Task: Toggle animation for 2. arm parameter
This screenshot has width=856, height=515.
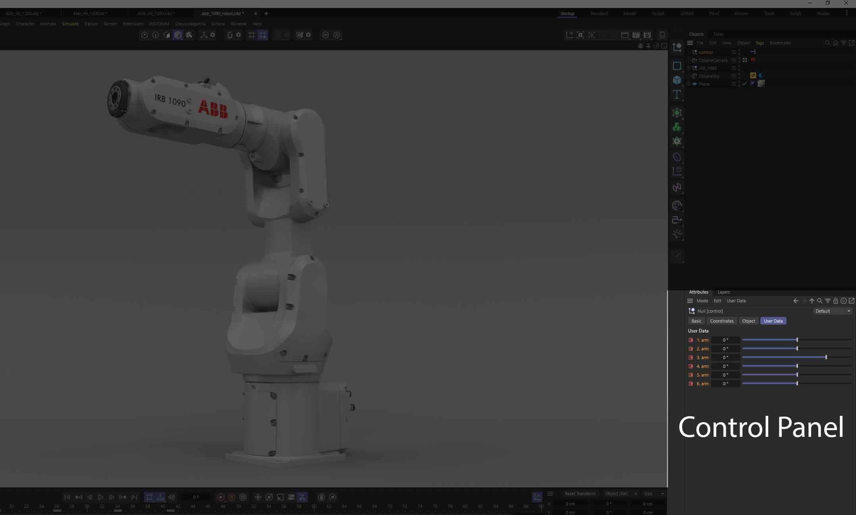Action: click(691, 349)
